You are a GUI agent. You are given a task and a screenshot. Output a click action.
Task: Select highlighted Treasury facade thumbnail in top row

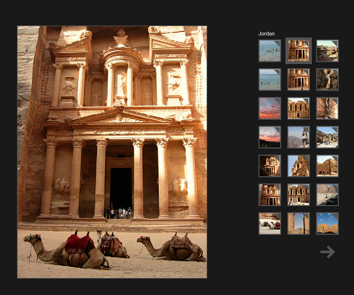point(298,51)
